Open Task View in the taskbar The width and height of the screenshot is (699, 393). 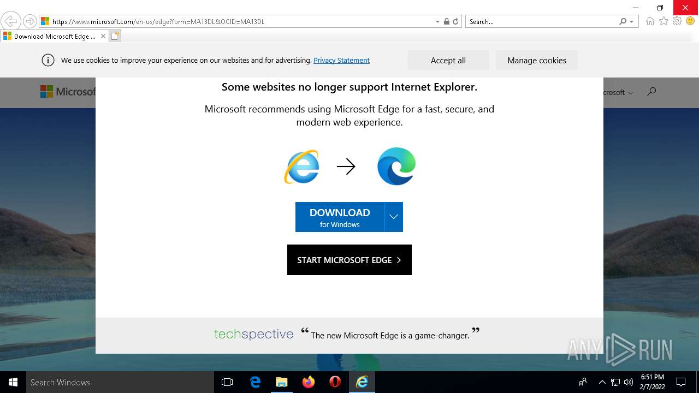227,382
